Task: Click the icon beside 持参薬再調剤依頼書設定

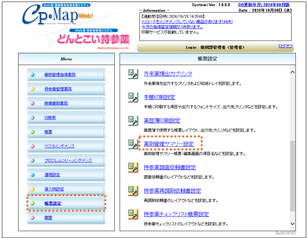Action: pos(133,191)
